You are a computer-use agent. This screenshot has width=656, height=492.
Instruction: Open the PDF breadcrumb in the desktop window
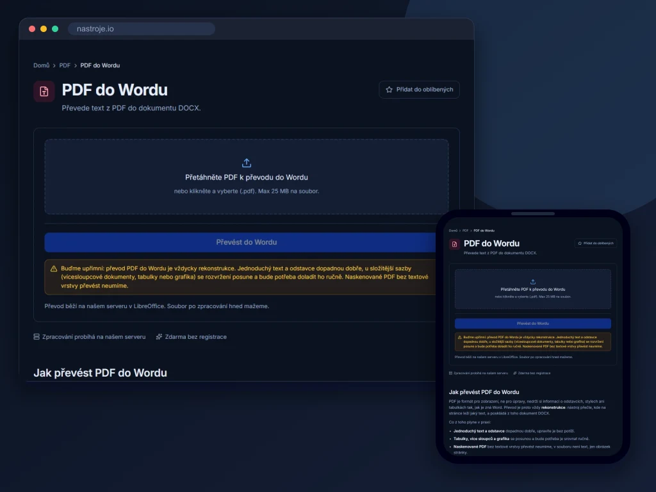65,65
